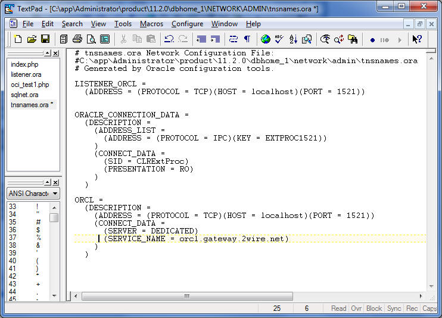Screen dimensions: 442x318
Task: Open the Search menu
Action: pos(72,24)
